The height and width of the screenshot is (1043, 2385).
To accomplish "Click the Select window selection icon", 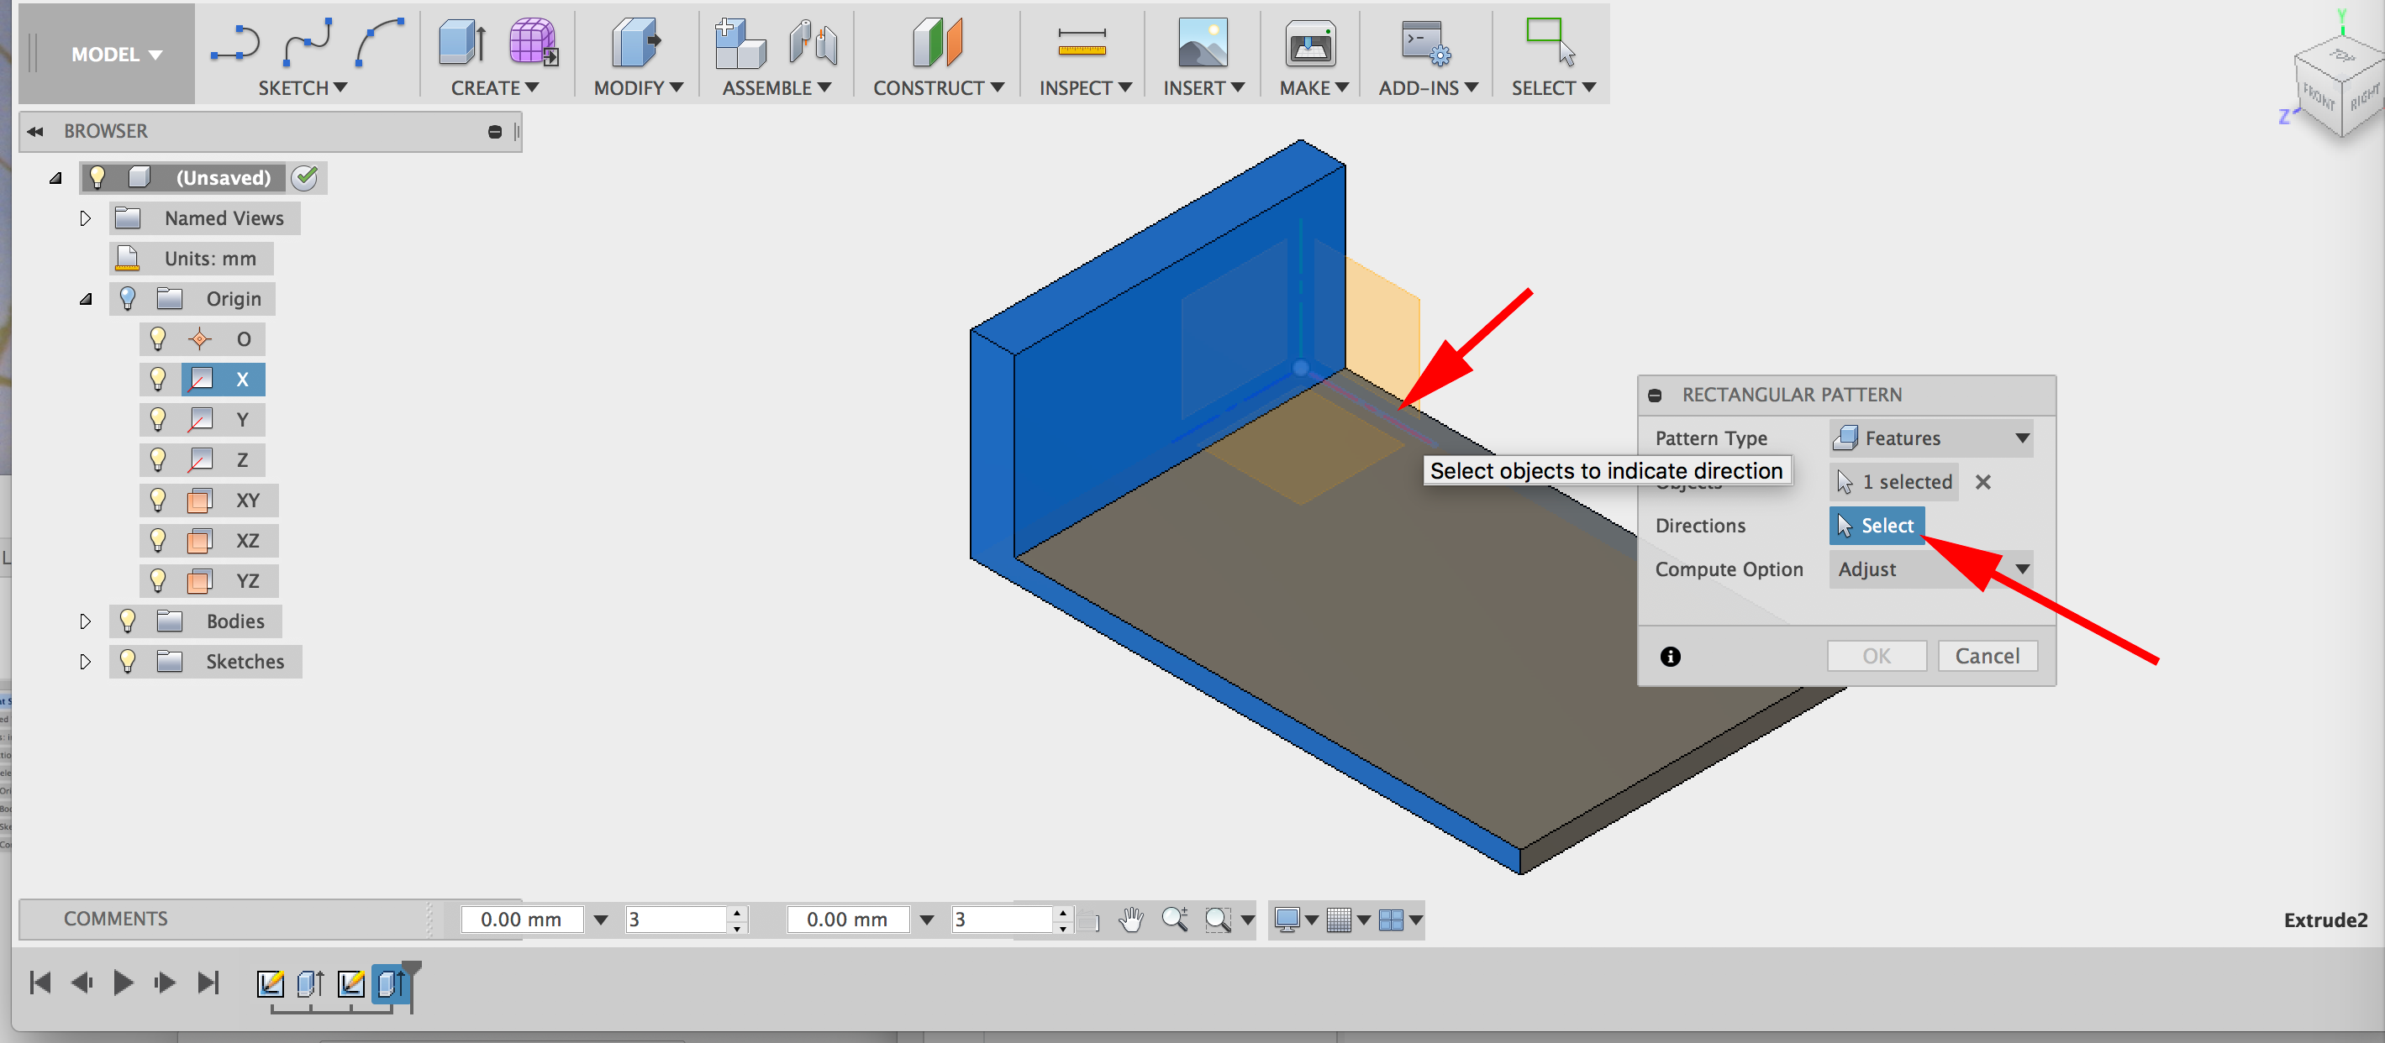I will (1551, 43).
